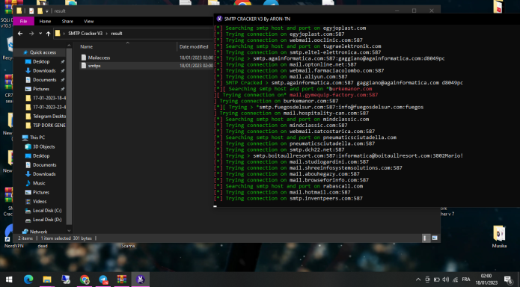
Task: Click the battery icon in system tray
Action: [x=437, y=280]
